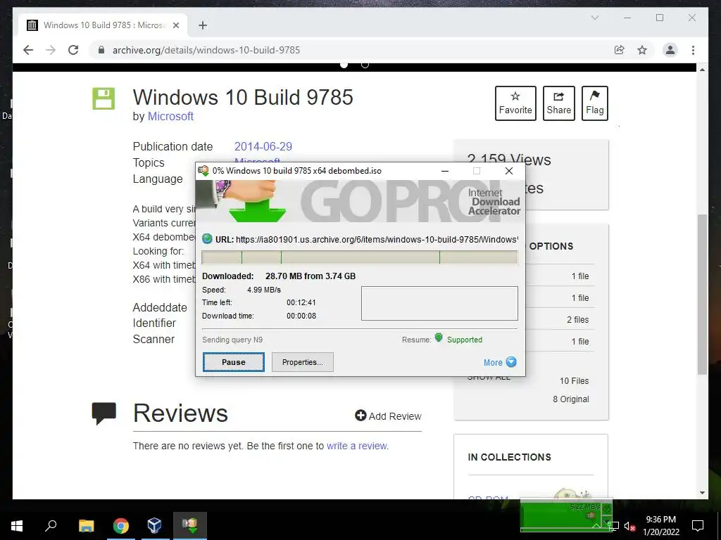721x540 pixels.
Task: Share this archive item
Action: coord(558,103)
